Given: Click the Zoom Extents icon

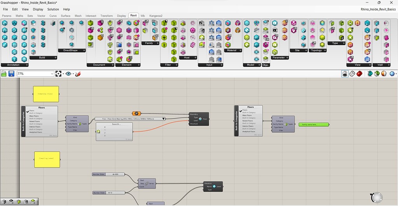Looking at the screenshot, I should coord(58,74).
